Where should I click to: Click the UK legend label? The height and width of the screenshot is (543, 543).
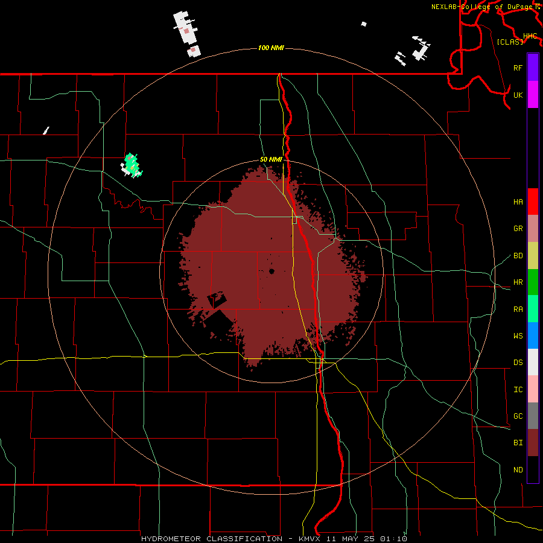(x=518, y=95)
